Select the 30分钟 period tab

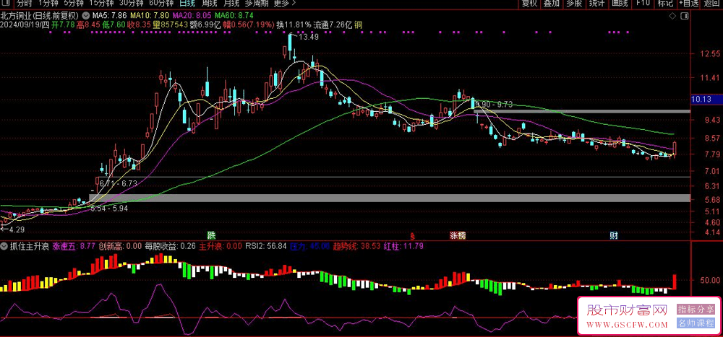pyautogui.click(x=131, y=4)
